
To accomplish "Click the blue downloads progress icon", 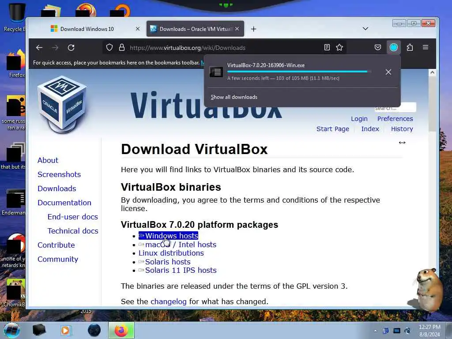I will 393,47.
